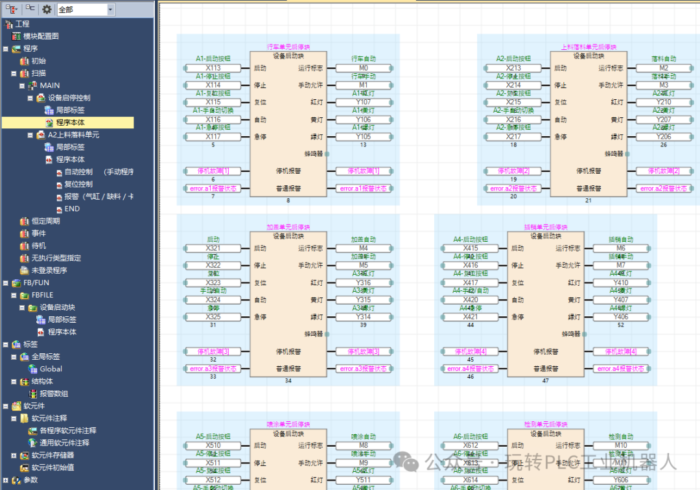Click the 软元件初始值 icon

pyautogui.click(x=25, y=468)
